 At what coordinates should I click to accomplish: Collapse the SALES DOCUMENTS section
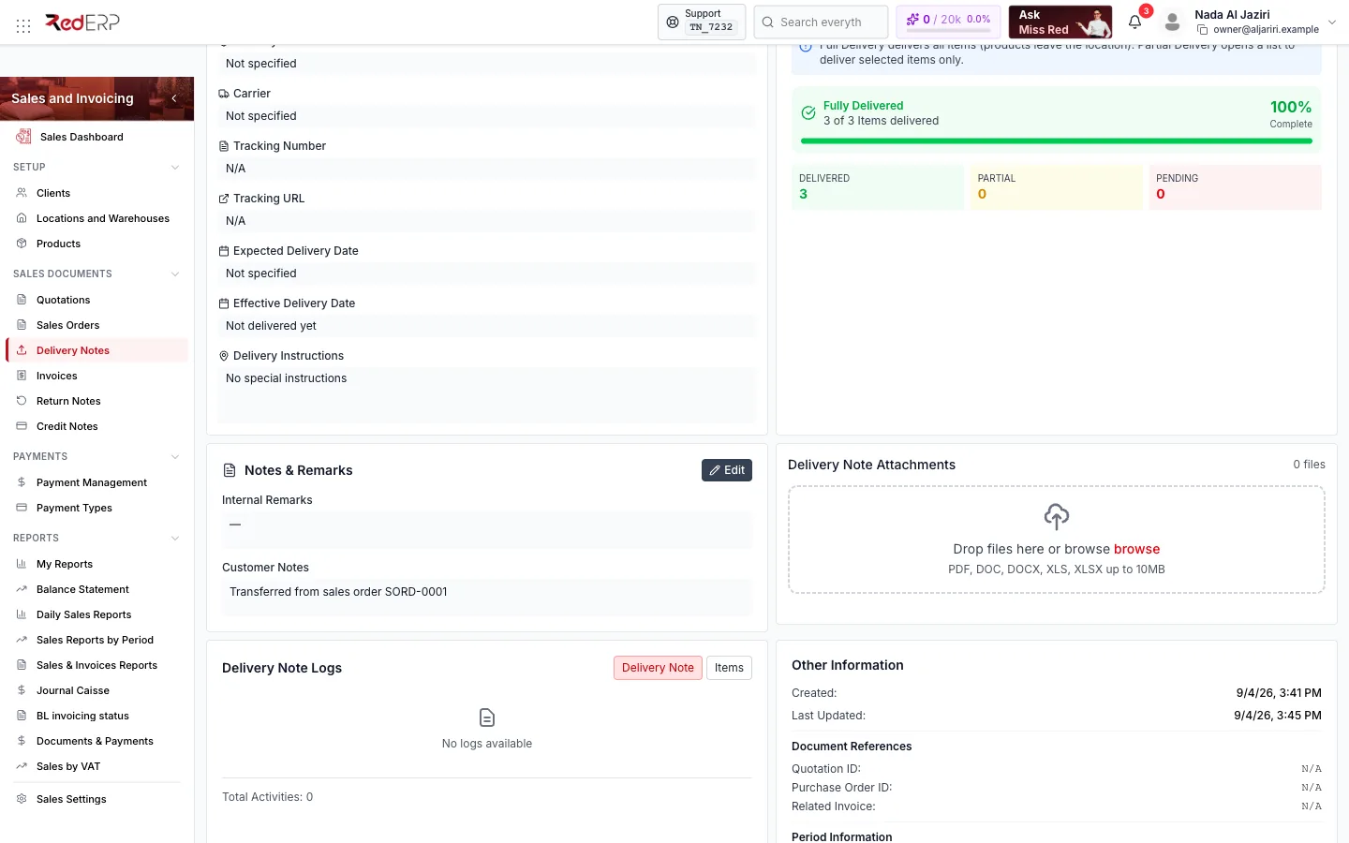pyautogui.click(x=175, y=274)
